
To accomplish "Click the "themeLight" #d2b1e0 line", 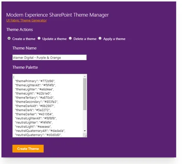I will 33,93.
